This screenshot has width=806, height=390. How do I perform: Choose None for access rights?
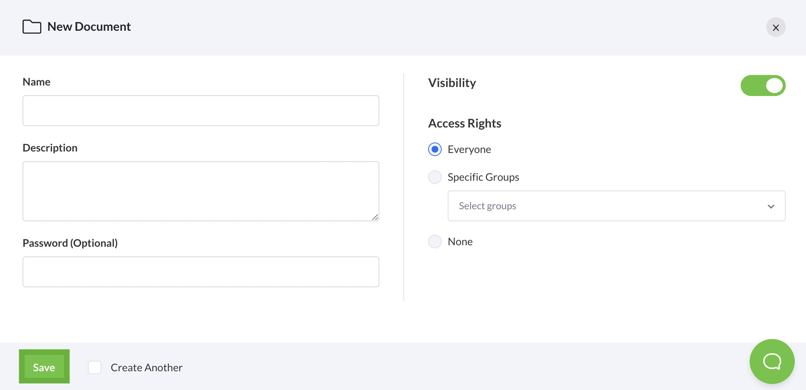435,241
